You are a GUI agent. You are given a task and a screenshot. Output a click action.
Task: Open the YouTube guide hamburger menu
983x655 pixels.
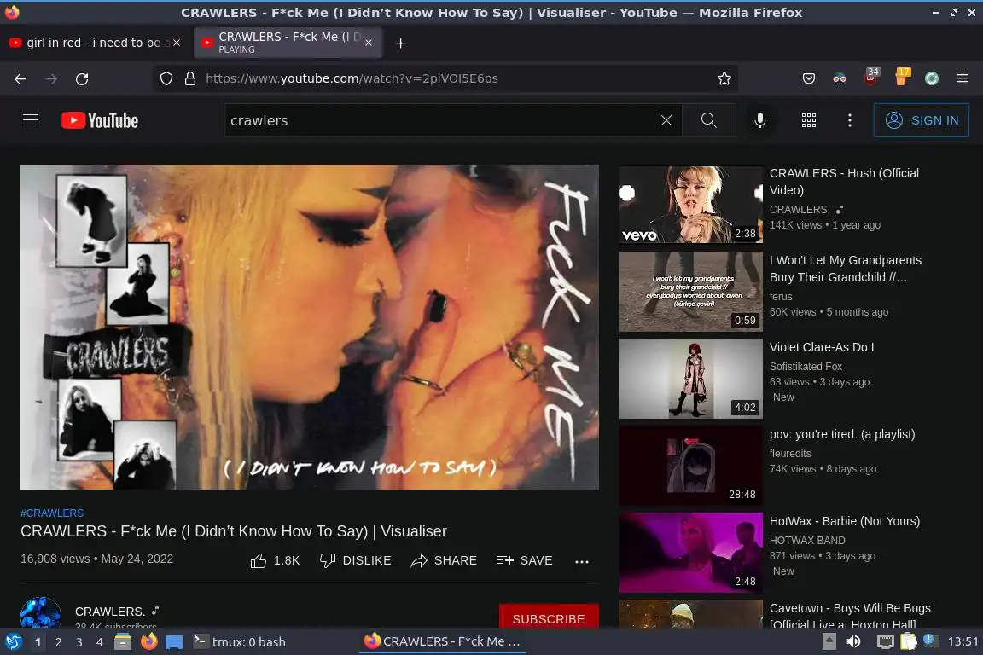[31, 119]
